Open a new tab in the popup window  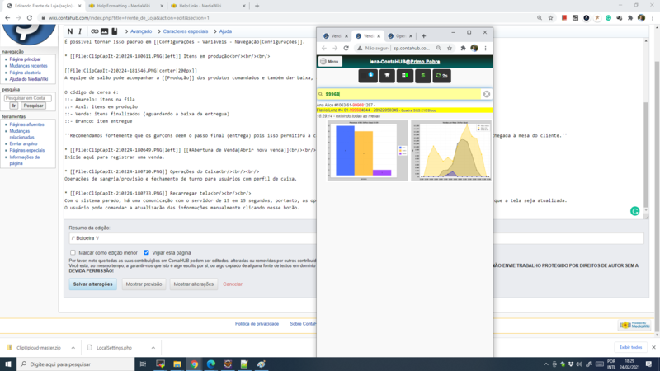[424, 36]
